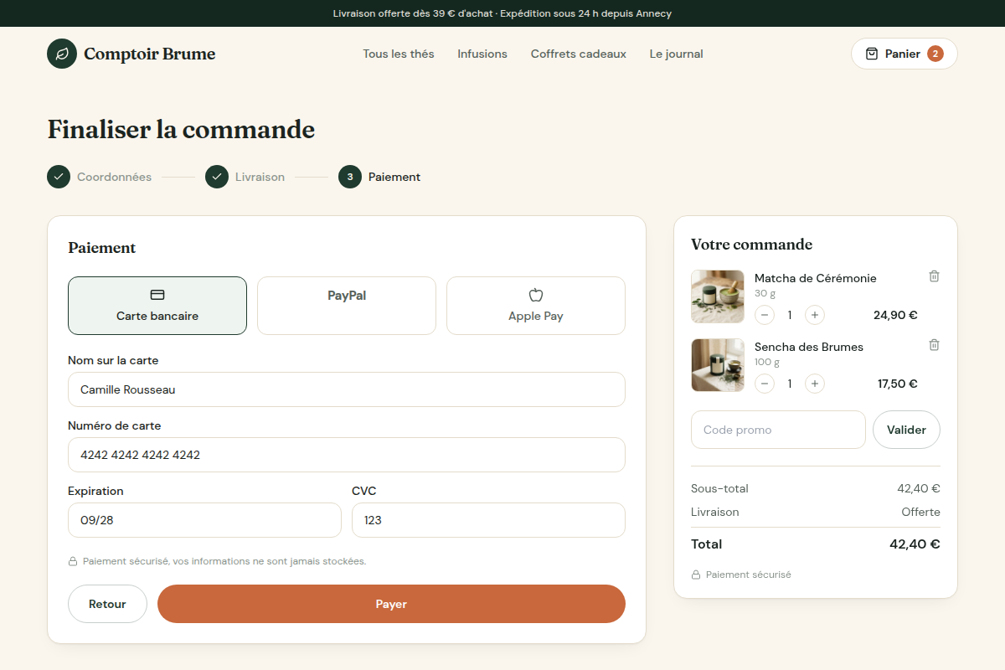Click the Comptoir Brume brand name
The width and height of the screenshot is (1005, 670).
coord(150,54)
